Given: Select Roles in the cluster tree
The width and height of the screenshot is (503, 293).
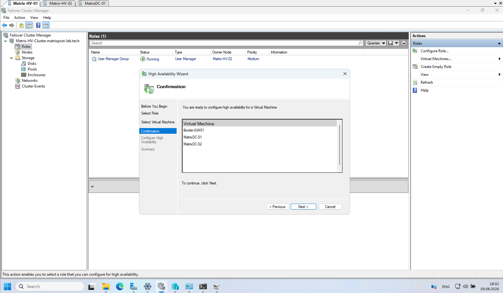Looking at the screenshot, I should [x=26, y=47].
